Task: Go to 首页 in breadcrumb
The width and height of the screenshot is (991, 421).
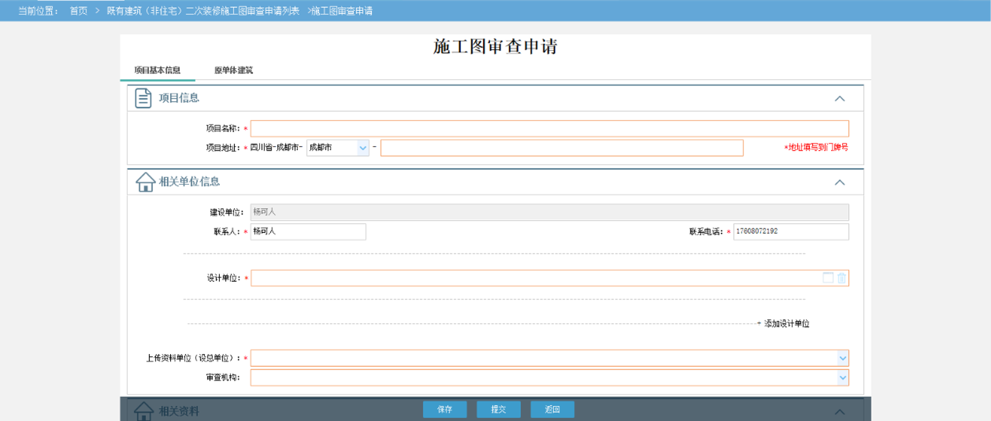Action: point(79,11)
